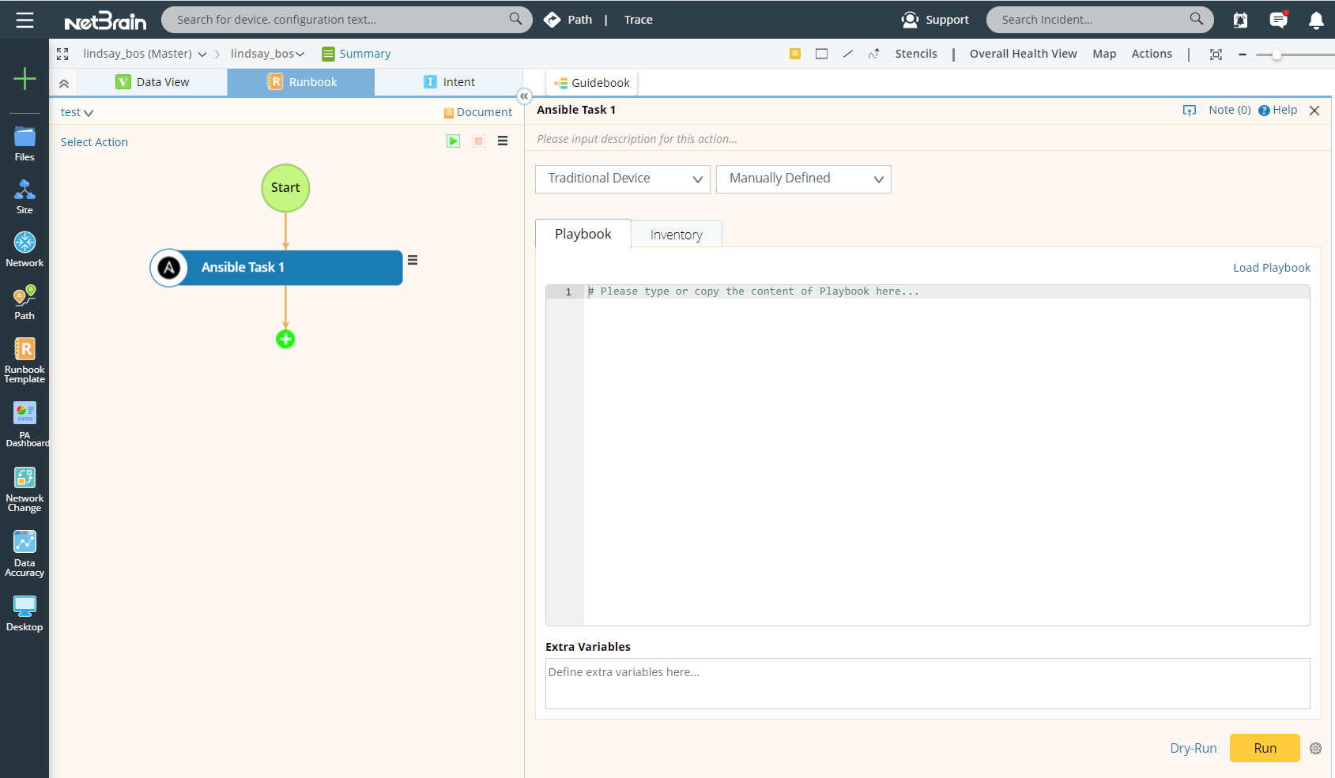Click zoom out minus icon
Viewport: 1335px width, 778px height.
point(1243,54)
